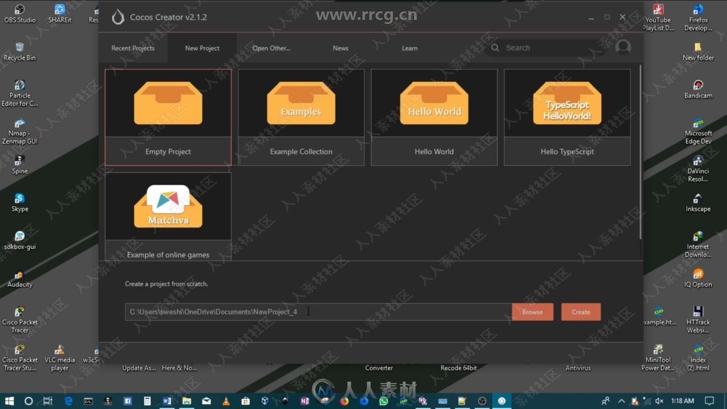The height and width of the screenshot is (409, 727).
Task: Go to the Open Other... tab
Action: click(x=271, y=48)
